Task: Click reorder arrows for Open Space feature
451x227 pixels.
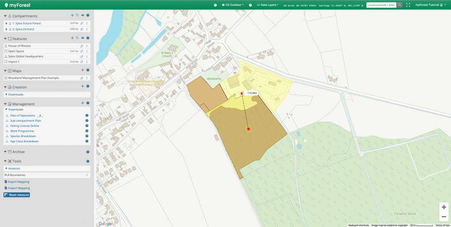Action: coord(81,51)
